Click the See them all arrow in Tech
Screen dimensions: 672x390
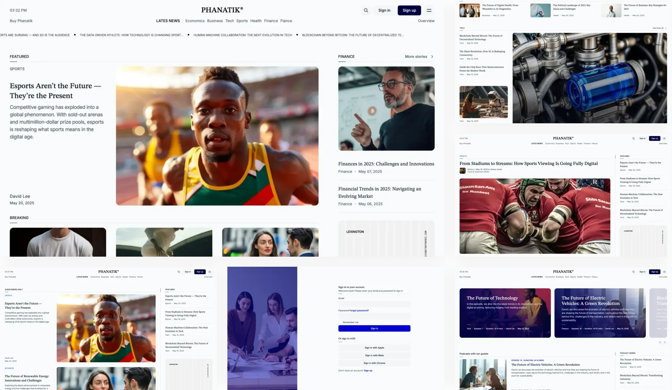click(666, 28)
